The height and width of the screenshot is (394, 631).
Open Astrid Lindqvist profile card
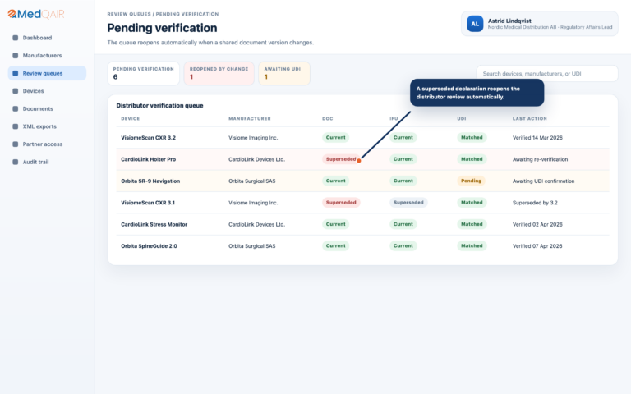[540, 24]
